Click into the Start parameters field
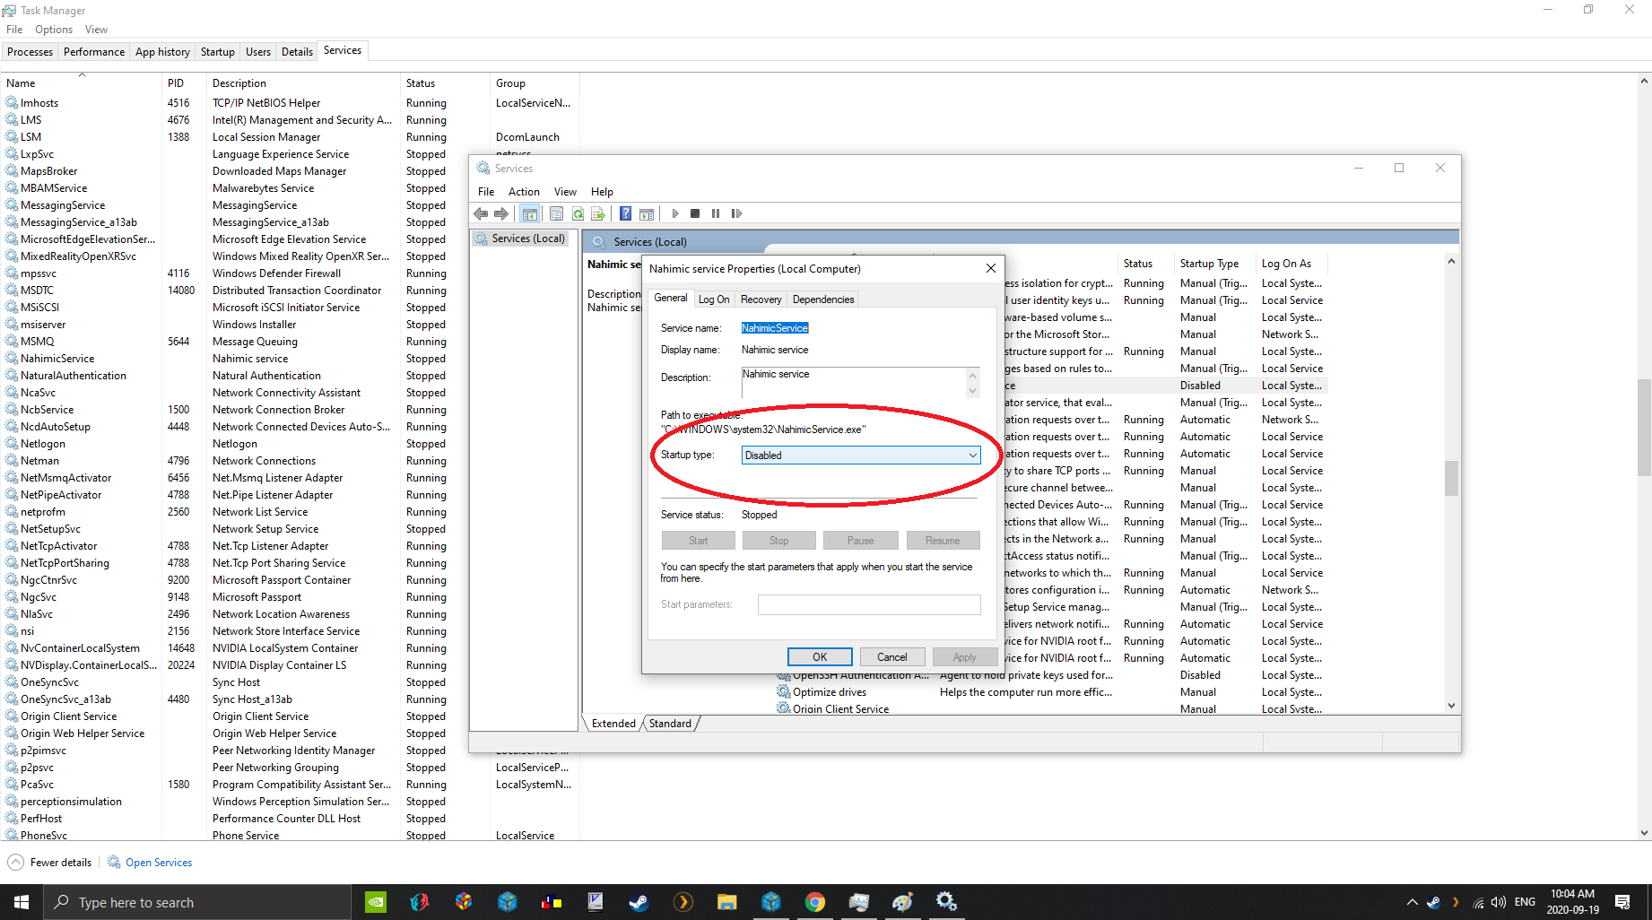 [869, 605]
